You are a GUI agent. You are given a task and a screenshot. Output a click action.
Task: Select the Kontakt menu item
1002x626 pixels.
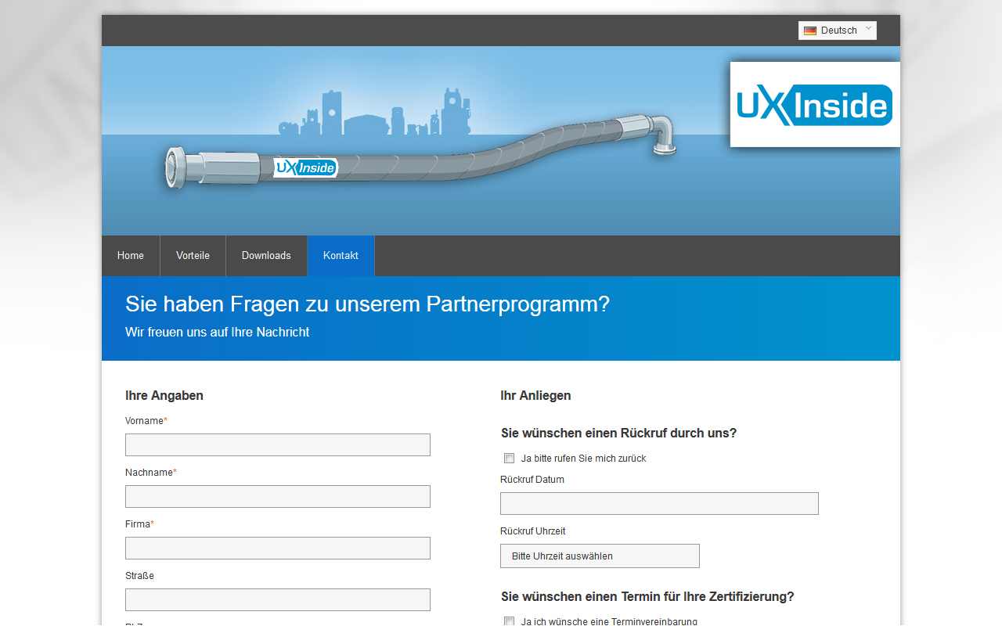pos(341,256)
